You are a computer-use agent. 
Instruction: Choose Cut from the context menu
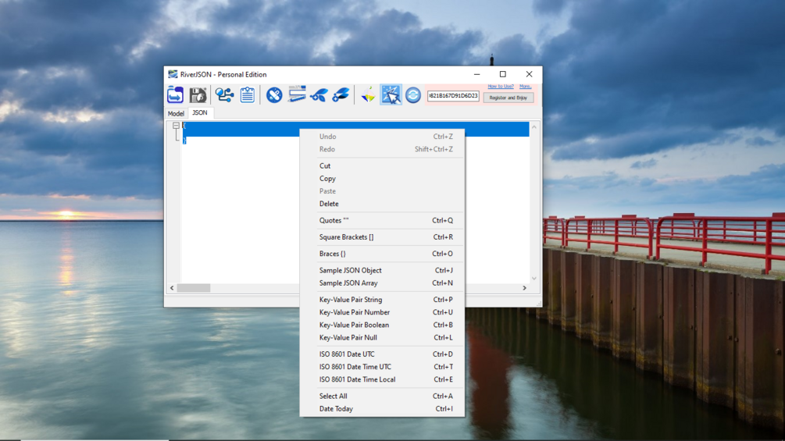tap(382, 166)
